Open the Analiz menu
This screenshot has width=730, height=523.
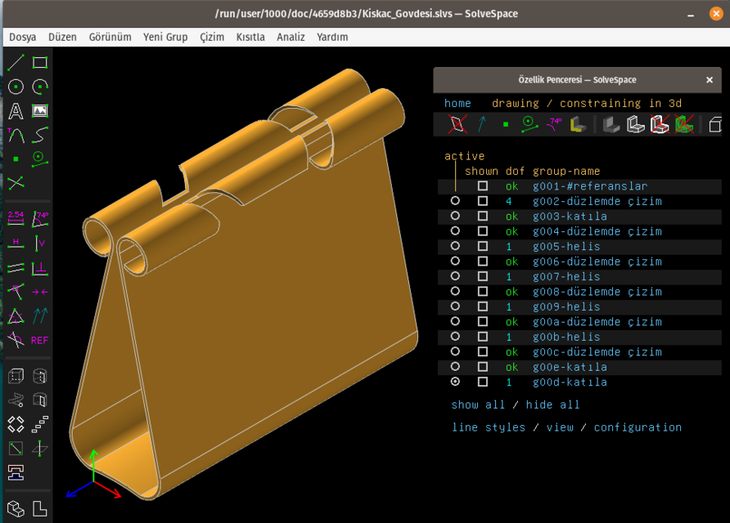(x=291, y=37)
